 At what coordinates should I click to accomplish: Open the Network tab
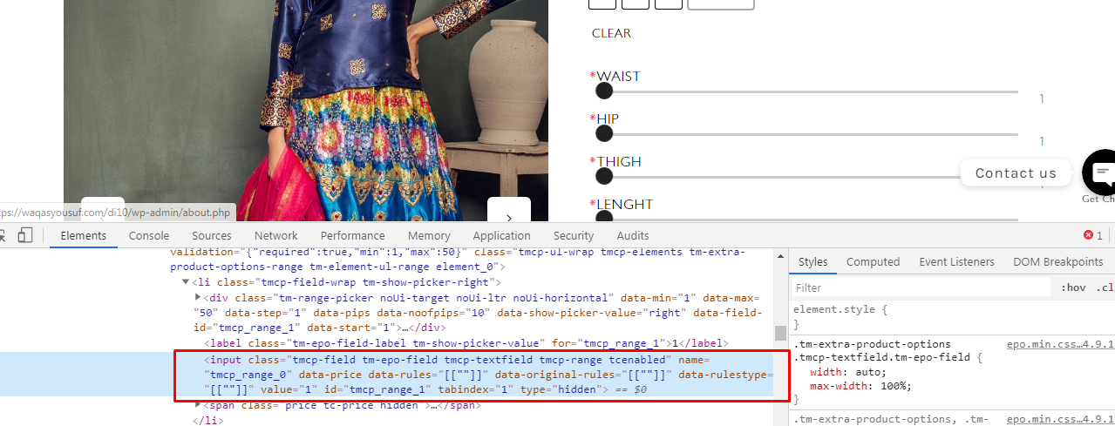click(x=275, y=235)
